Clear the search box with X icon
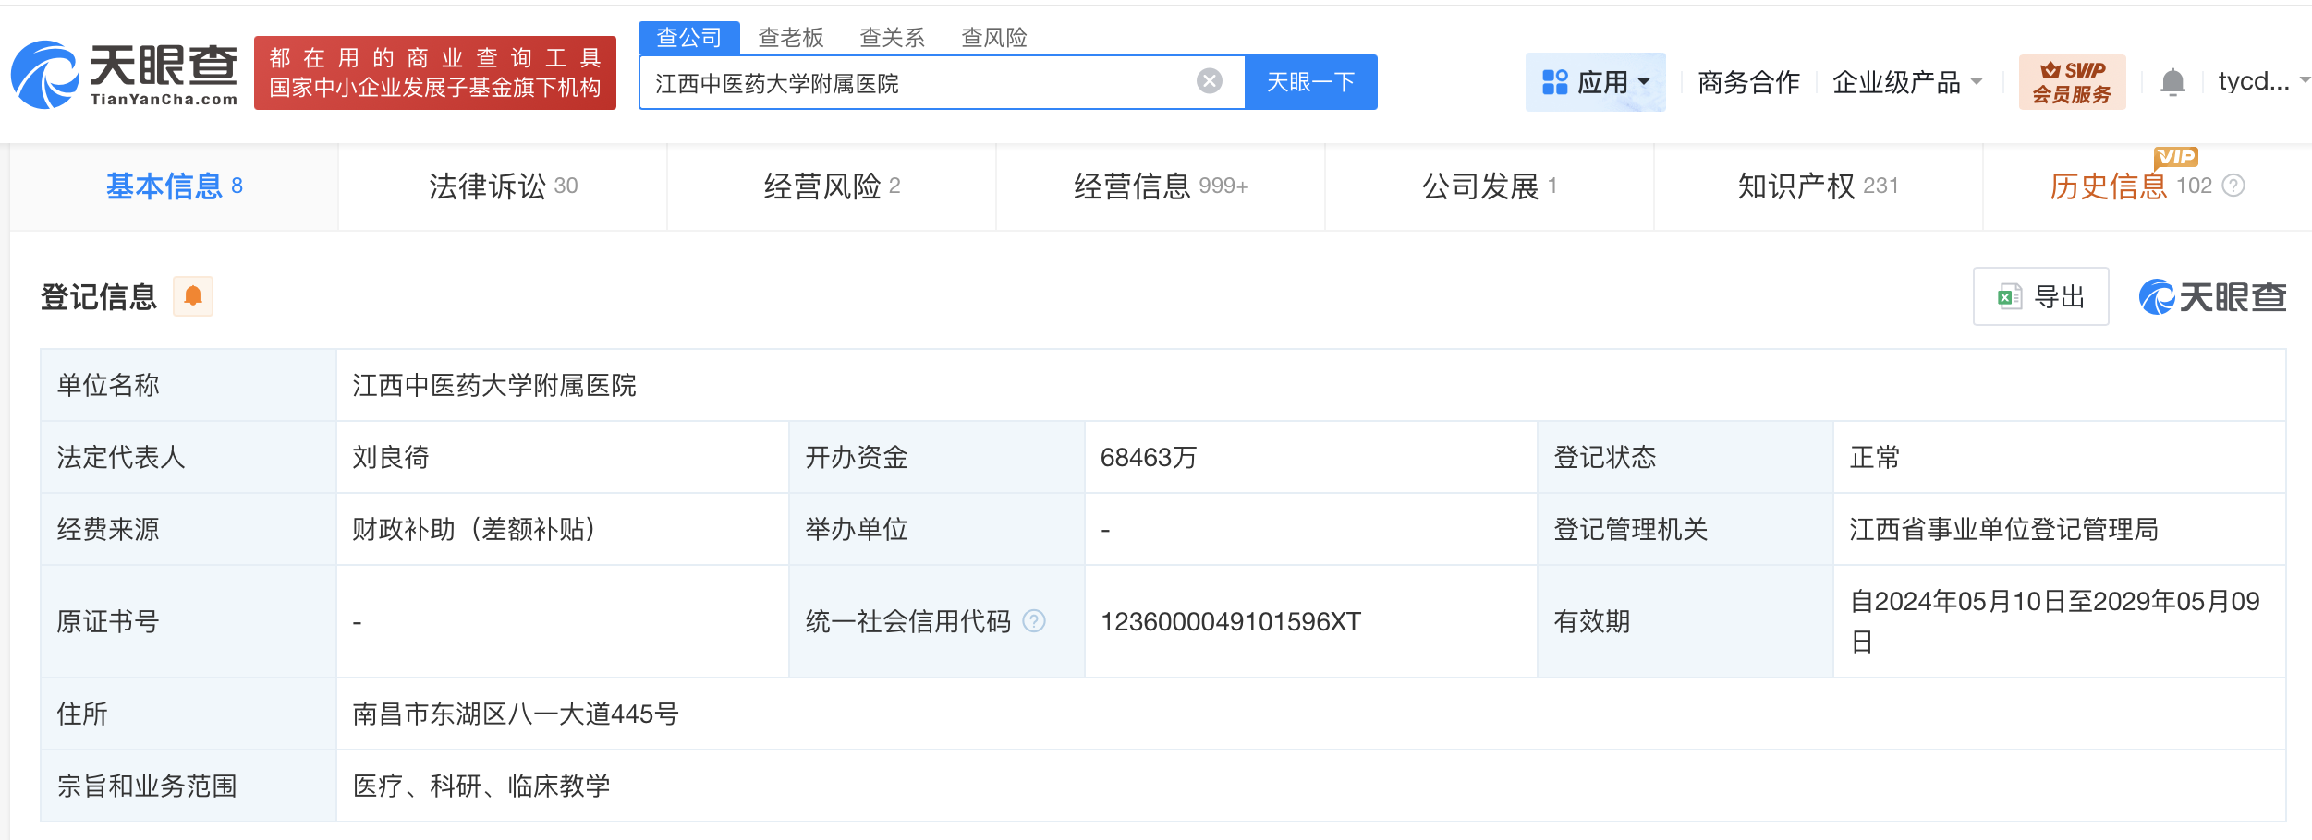 (1209, 81)
